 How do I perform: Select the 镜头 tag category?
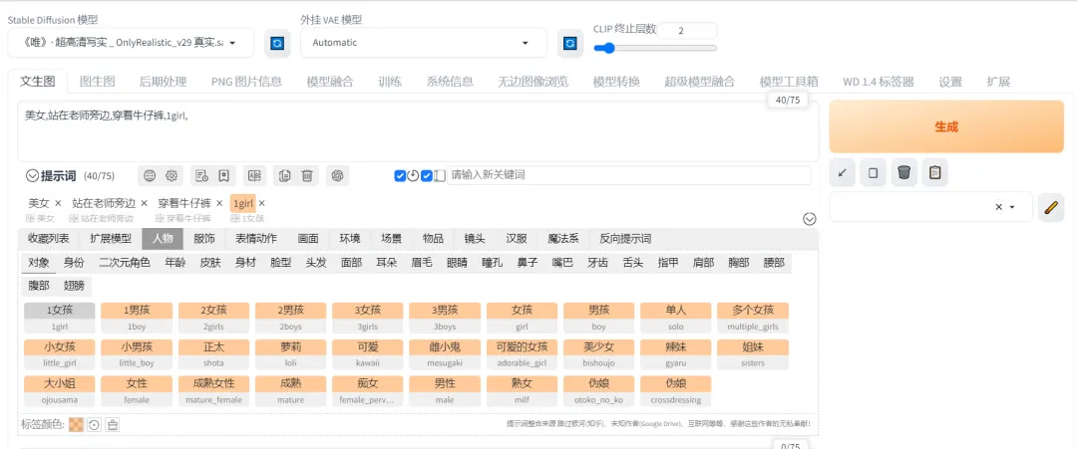click(475, 239)
